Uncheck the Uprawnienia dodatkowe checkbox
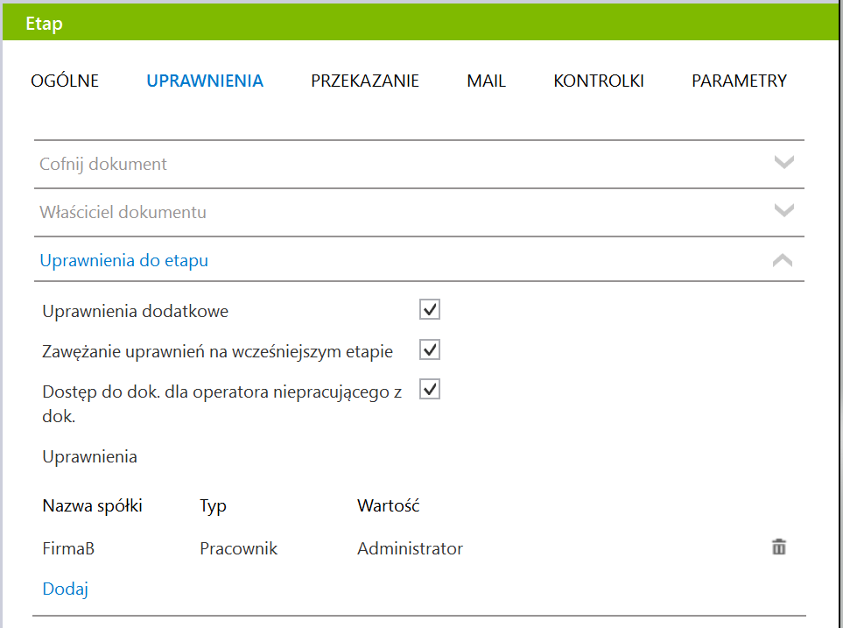 coord(430,309)
